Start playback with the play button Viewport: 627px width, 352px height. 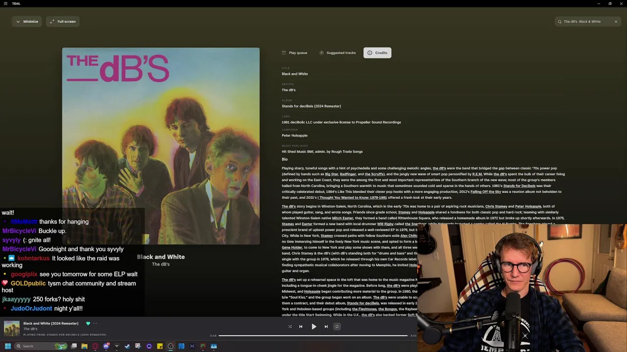pyautogui.click(x=314, y=327)
